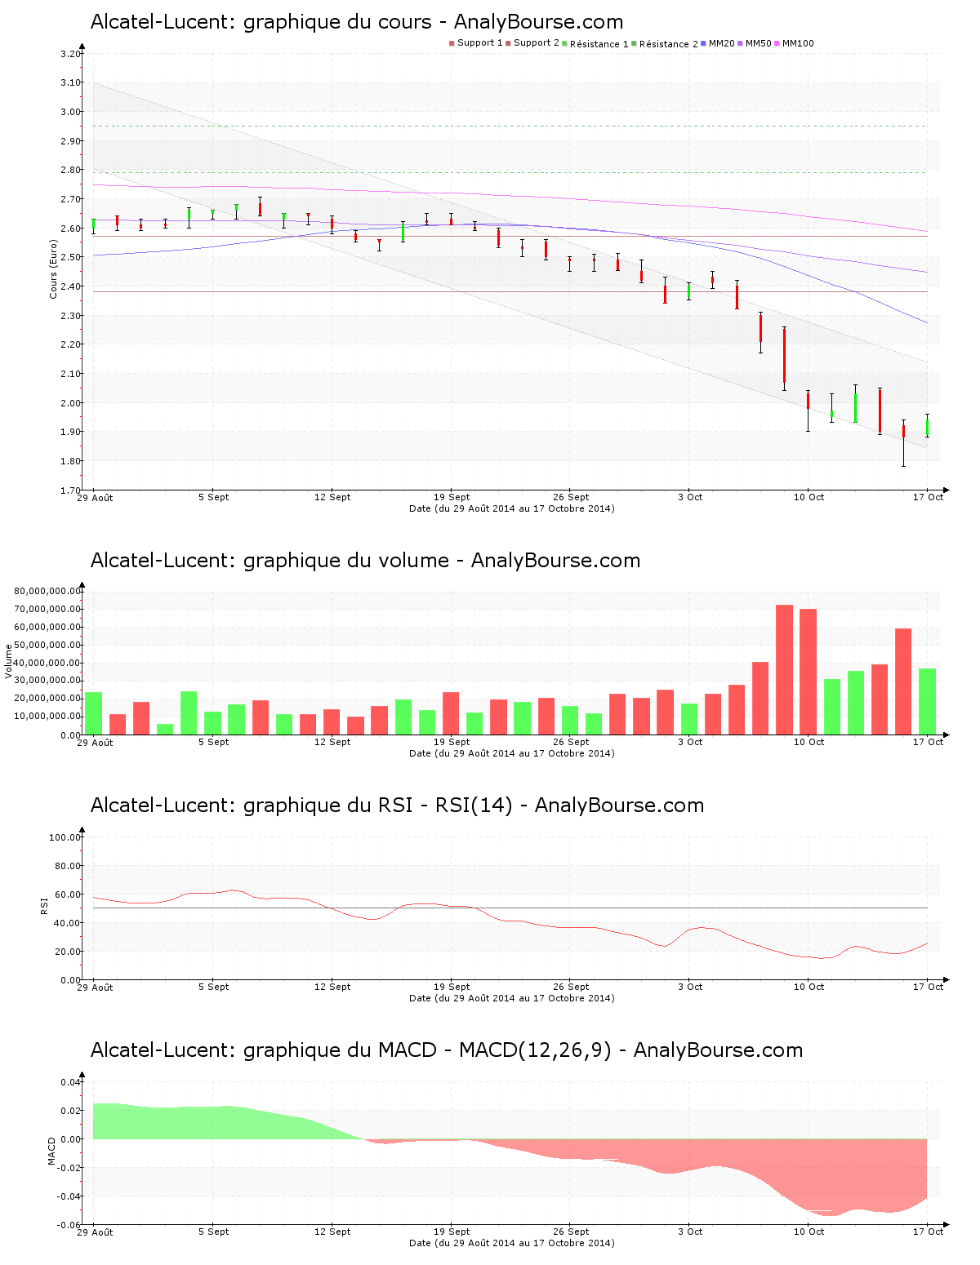This screenshot has width=980, height=1265.
Task: Select the Résistance 1 legend label
Action: [599, 44]
